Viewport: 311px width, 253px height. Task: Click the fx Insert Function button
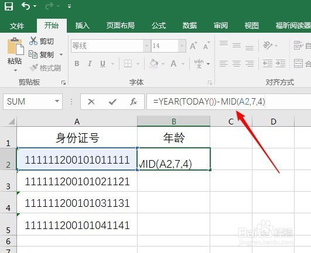point(134,102)
